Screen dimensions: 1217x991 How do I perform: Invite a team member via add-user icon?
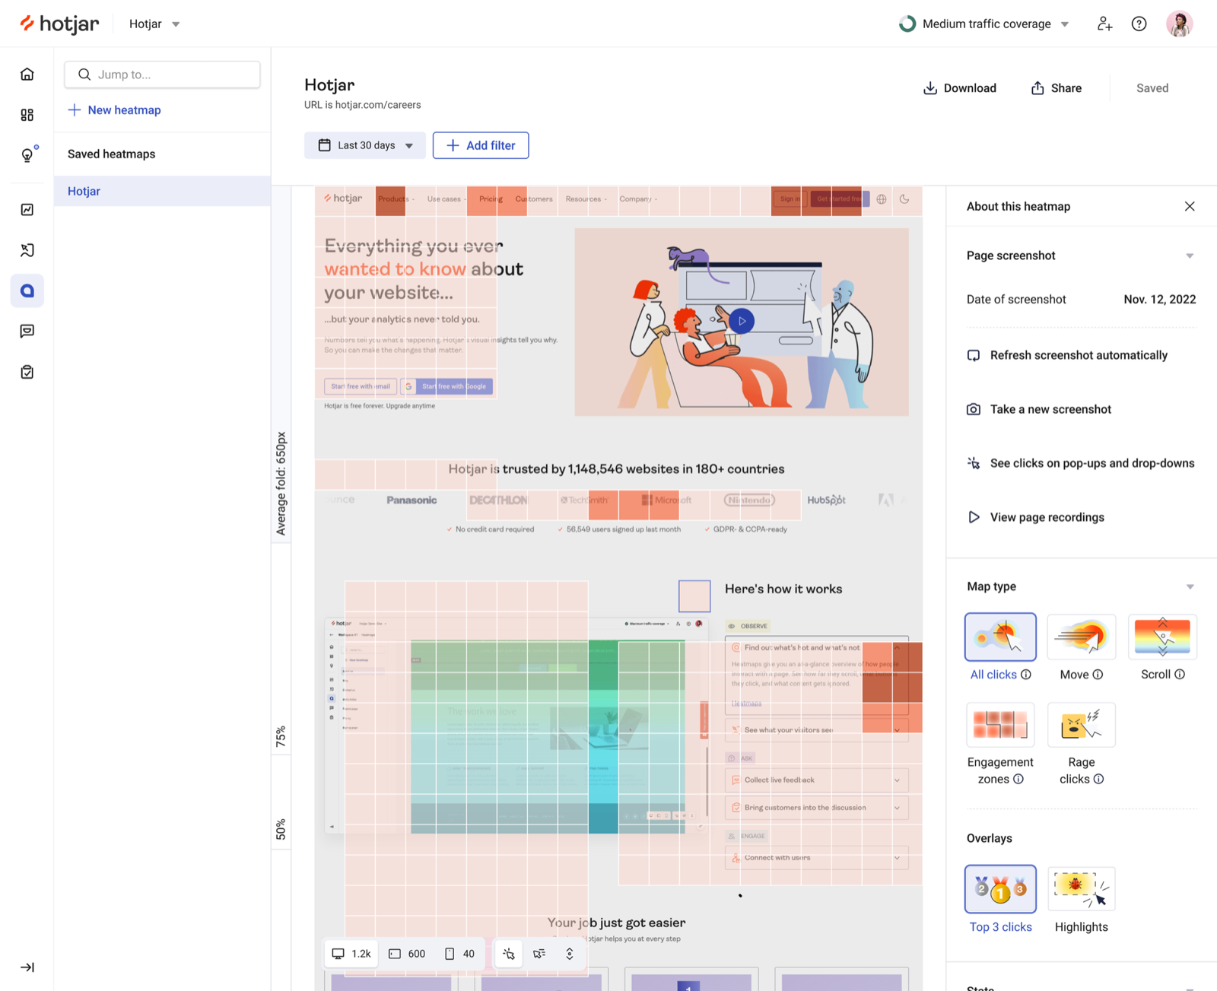[x=1104, y=24]
